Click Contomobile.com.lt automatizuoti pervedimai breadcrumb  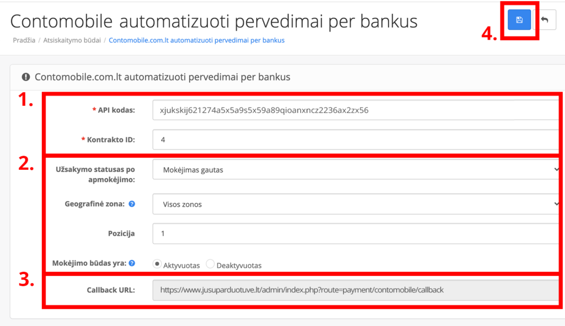(x=197, y=40)
